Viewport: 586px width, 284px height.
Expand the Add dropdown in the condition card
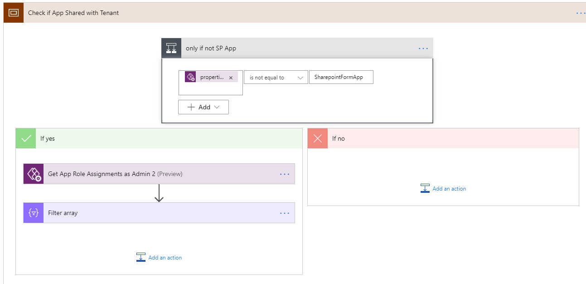point(203,107)
